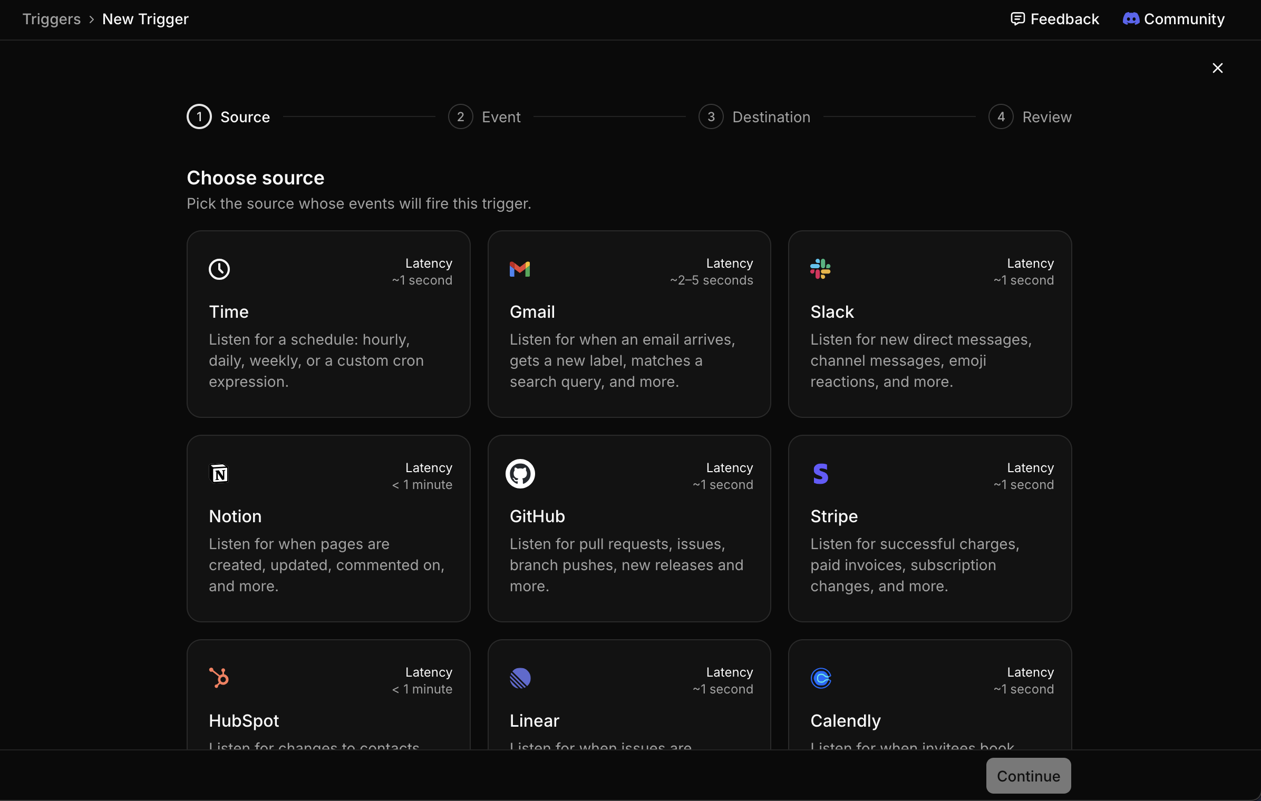
Task: Select the Stripe source card title
Action: tap(834, 516)
